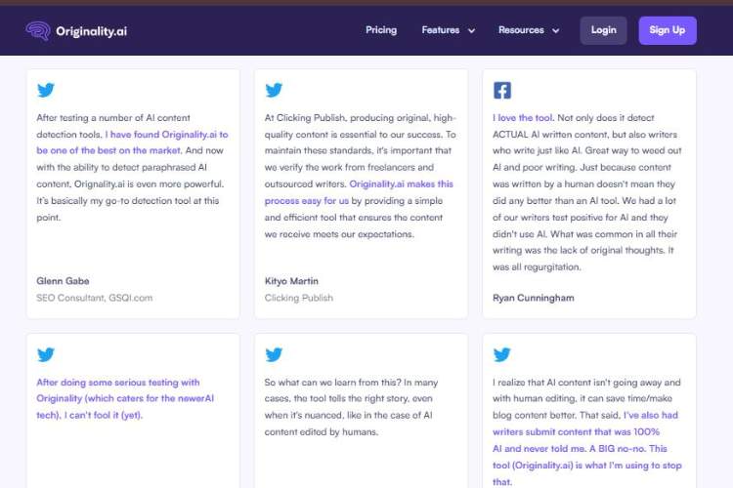
Task: Expand the Resources dropdown menu
Action: 521,30
